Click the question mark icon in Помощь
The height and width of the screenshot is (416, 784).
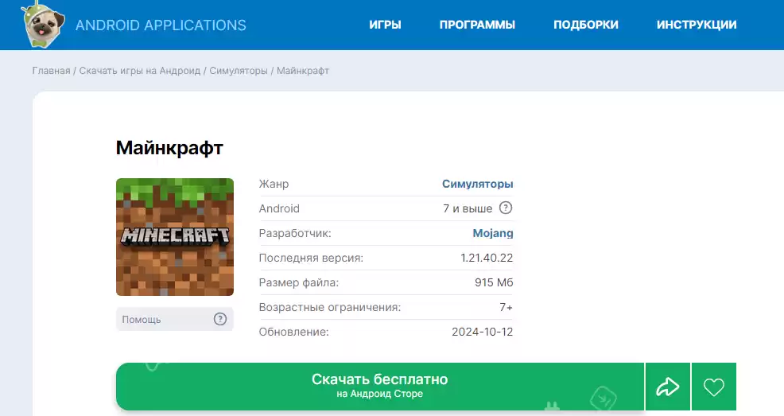(x=220, y=319)
